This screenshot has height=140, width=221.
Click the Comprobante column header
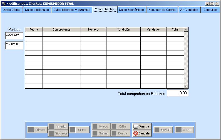[x=61, y=29]
